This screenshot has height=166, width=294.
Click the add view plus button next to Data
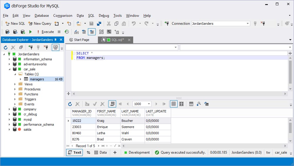[115, 152]
